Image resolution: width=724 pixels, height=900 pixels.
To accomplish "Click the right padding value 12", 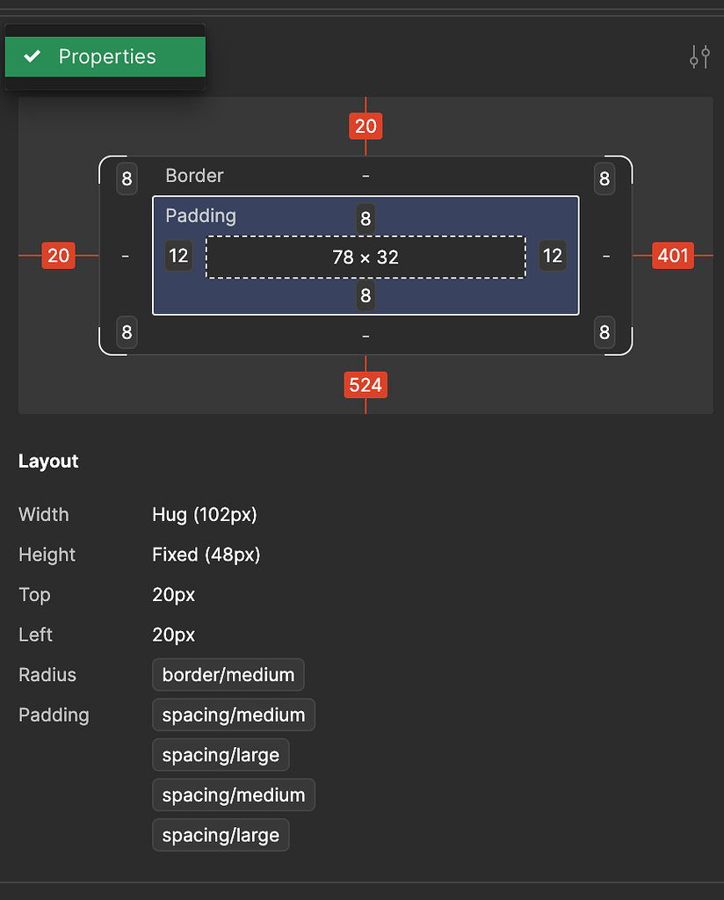I will (x=553, y=256).
